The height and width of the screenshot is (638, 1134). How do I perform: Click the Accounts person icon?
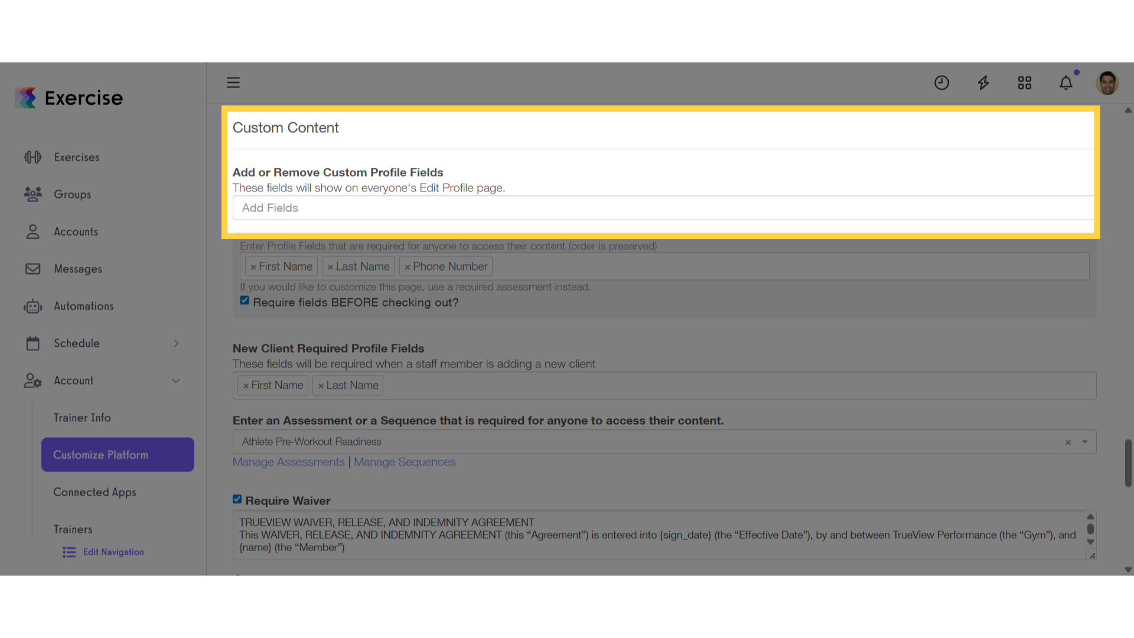(33, 232)
